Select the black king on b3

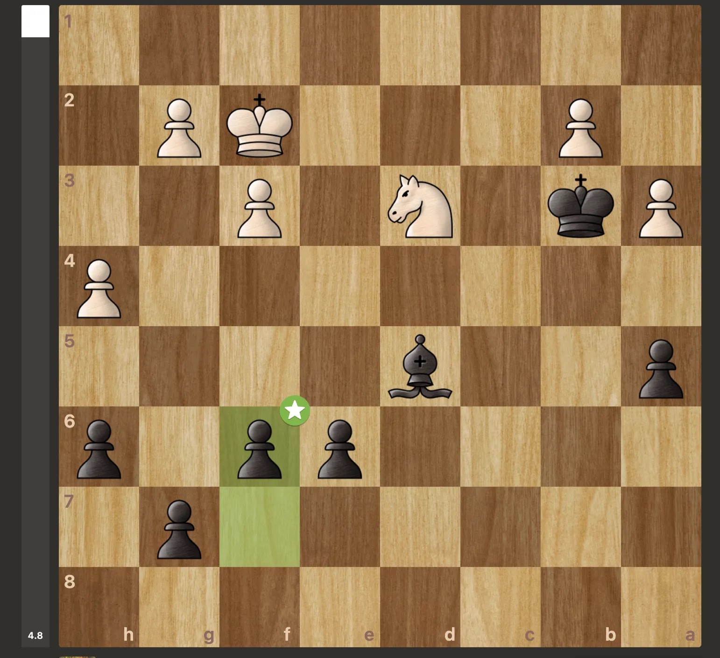[x=580, y=206]
